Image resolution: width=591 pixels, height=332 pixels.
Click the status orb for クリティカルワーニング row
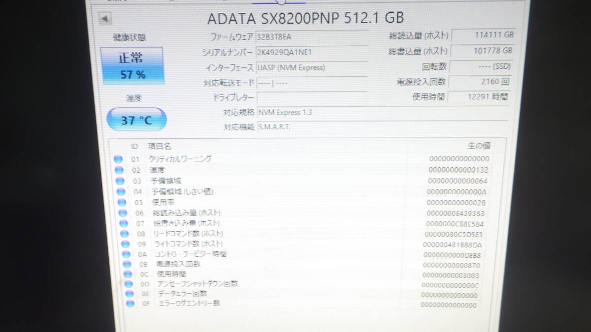tap(118, 159)
